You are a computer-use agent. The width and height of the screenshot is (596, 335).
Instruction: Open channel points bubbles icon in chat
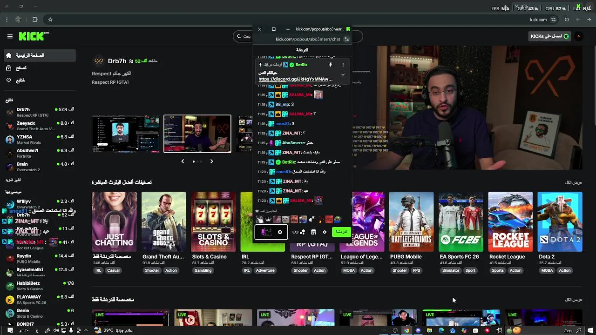coord(303,232)
